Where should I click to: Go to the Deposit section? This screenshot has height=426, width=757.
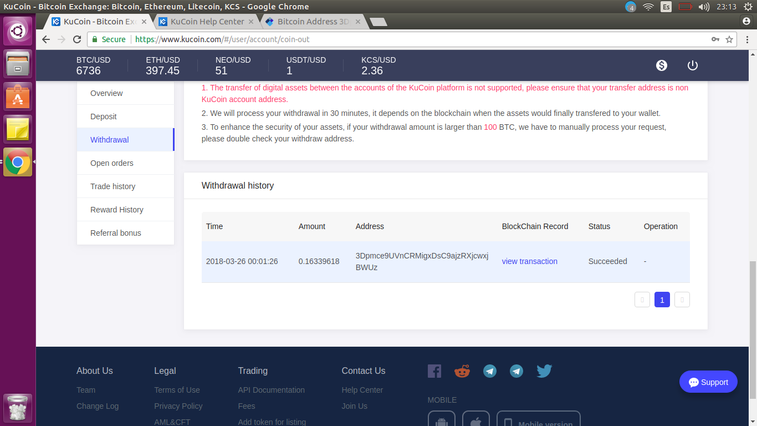126,116
